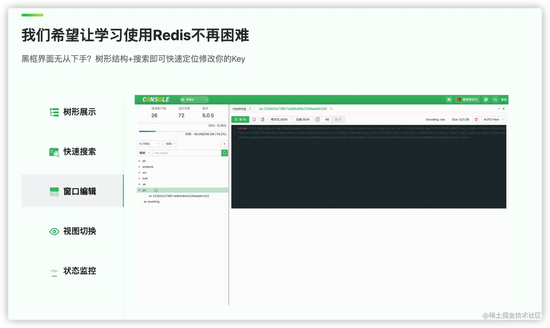The width and height of the screenshot is (550, 328).
Task: Click the search icon beside 快速搜索
Action: coord(54,152)
